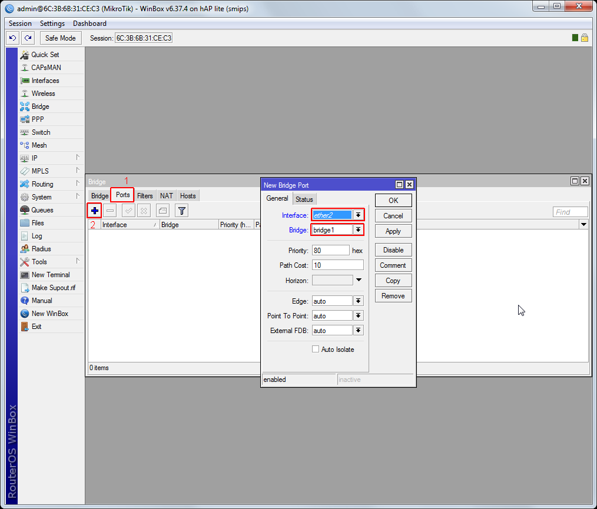597x509 pixels.
Task: Expand the Horizon field arrow
Action: 359,280
